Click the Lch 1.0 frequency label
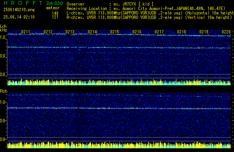This screenshot has height=152, width=234. 3,37
